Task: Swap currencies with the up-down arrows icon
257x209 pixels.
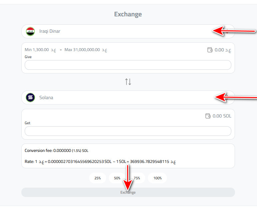Action: (128, 81)
